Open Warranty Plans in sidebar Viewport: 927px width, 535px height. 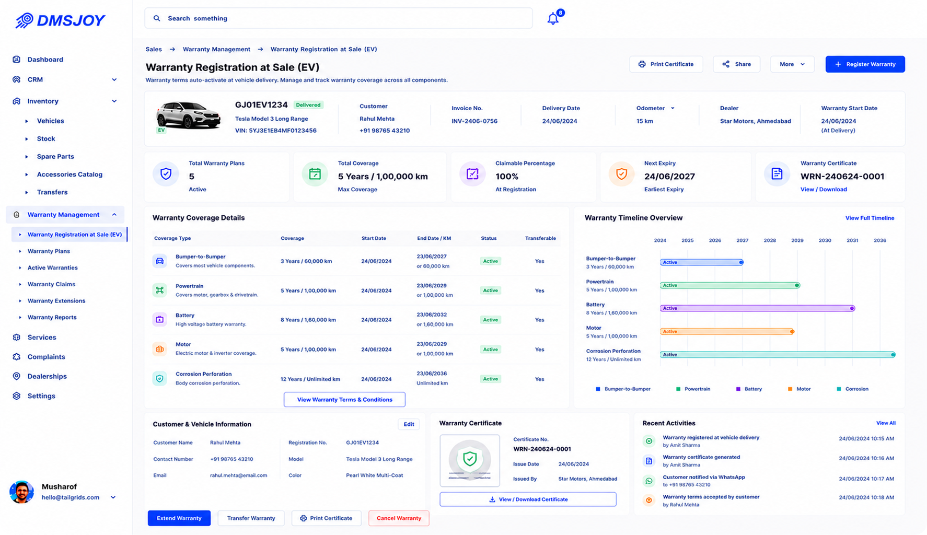pos(49,251)
